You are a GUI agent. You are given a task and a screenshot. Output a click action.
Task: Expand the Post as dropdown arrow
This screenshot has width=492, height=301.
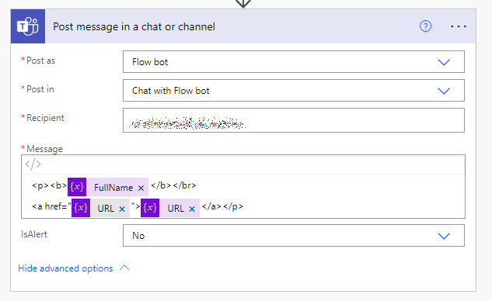(x=444, y=62)
